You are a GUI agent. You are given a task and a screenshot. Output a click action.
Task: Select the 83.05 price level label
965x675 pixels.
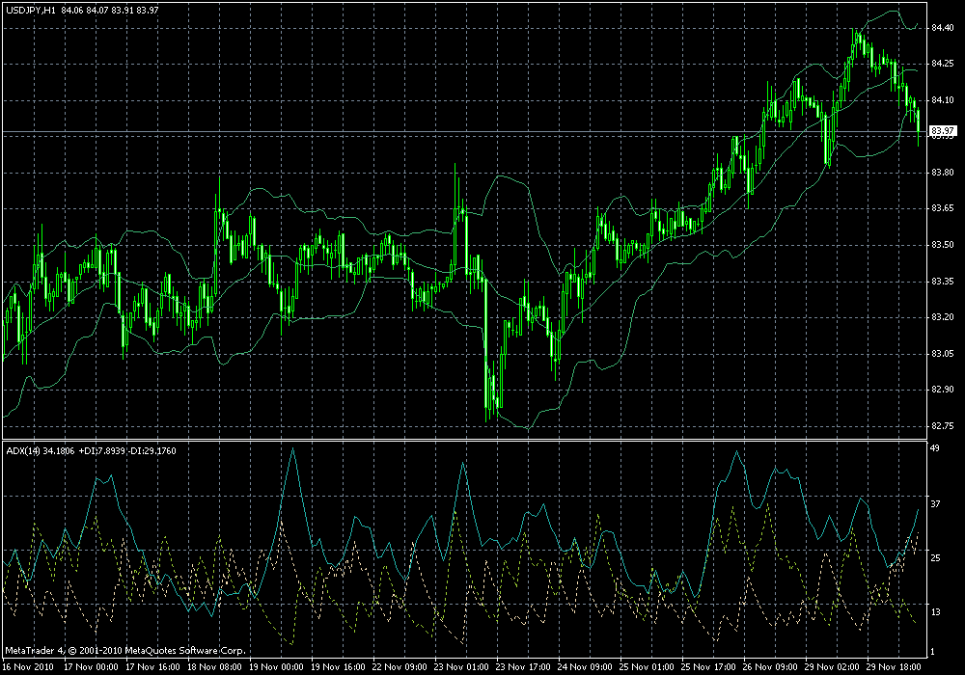pyautogui.click(x=943, y=354)
